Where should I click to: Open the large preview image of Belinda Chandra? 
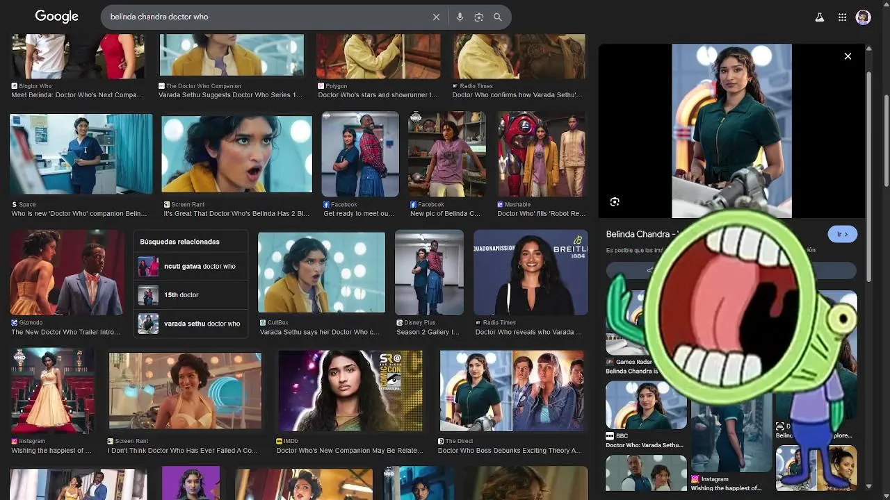click(731, 131)
